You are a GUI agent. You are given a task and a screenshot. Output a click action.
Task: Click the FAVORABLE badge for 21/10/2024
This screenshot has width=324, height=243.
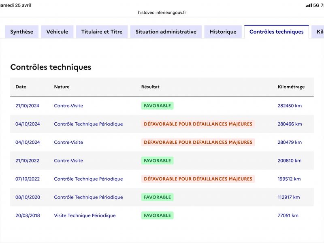[158, 106]
